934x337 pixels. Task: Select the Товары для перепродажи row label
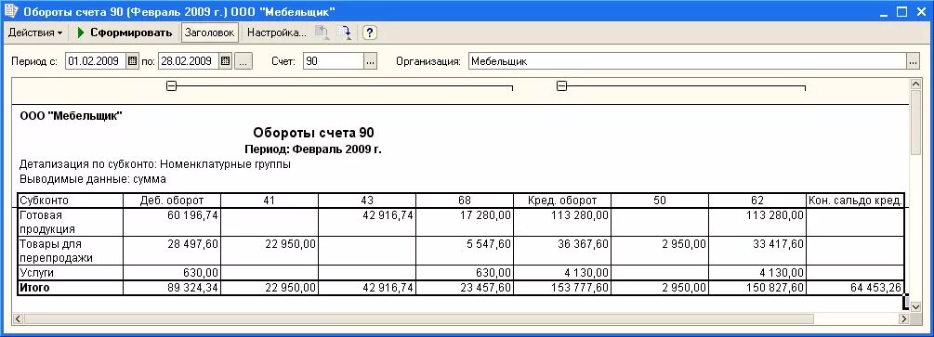coord(71,251)
